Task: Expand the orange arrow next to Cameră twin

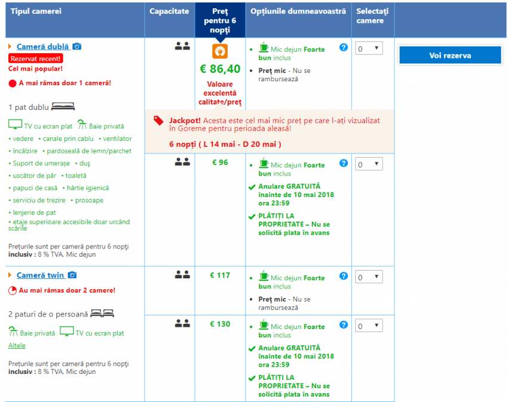Action: coord(10,275)
